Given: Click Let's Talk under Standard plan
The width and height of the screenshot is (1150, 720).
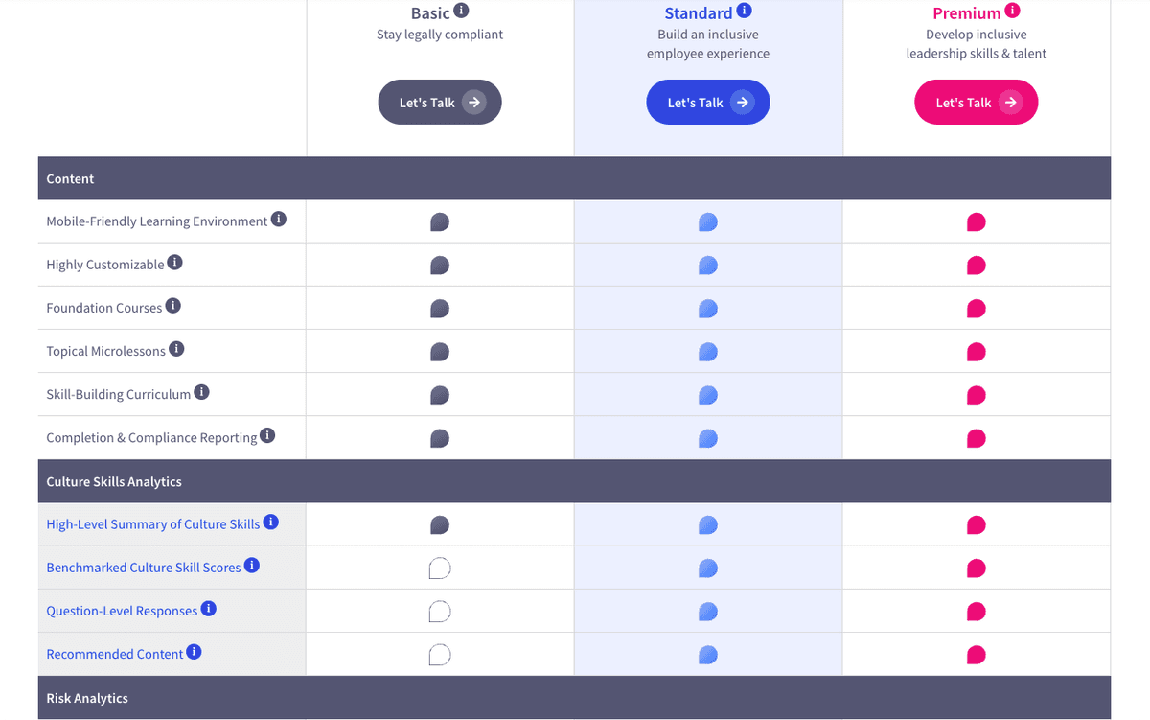Looking at the screenshot, I should click(x=707, y=102).
